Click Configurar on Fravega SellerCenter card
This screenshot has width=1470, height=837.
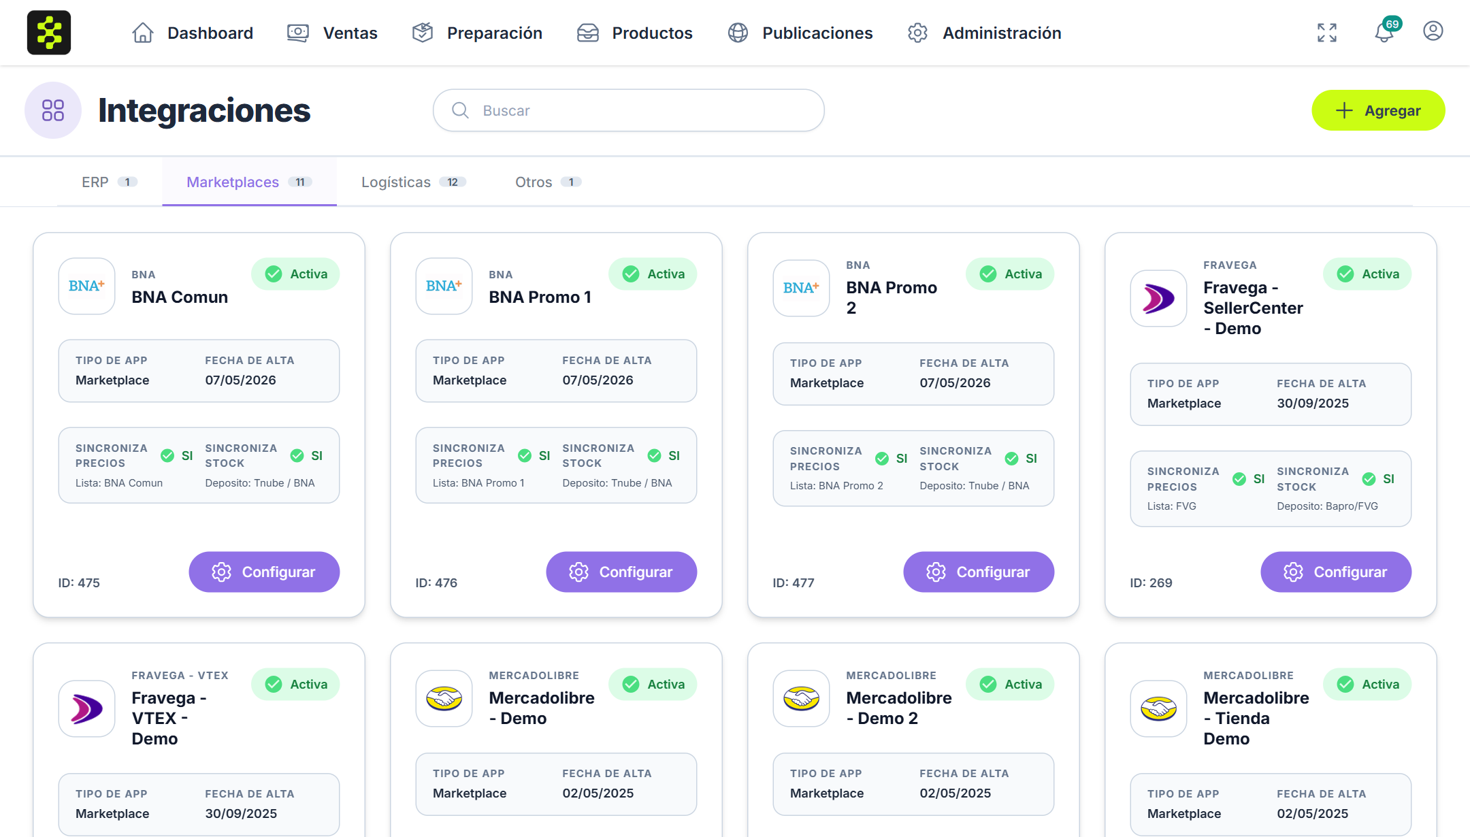pos(1336,572)
